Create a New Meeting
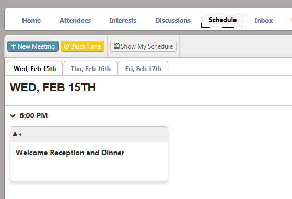292x199 pixels. 33,46
